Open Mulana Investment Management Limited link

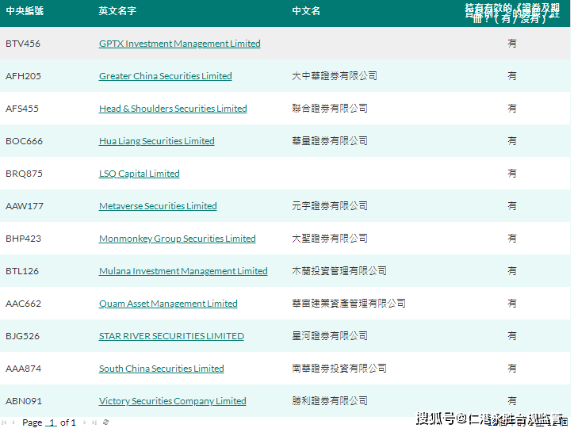183,271
